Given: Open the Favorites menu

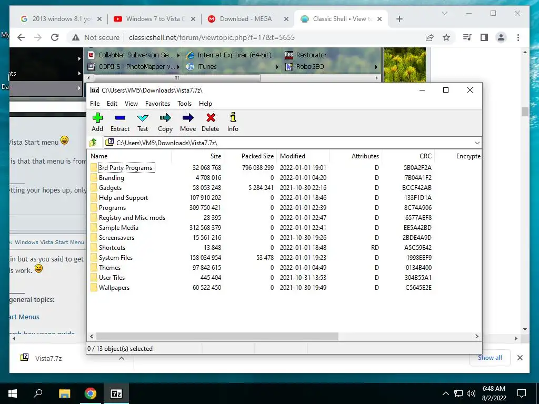Looking at the screenshot, I should pos(157,104).
